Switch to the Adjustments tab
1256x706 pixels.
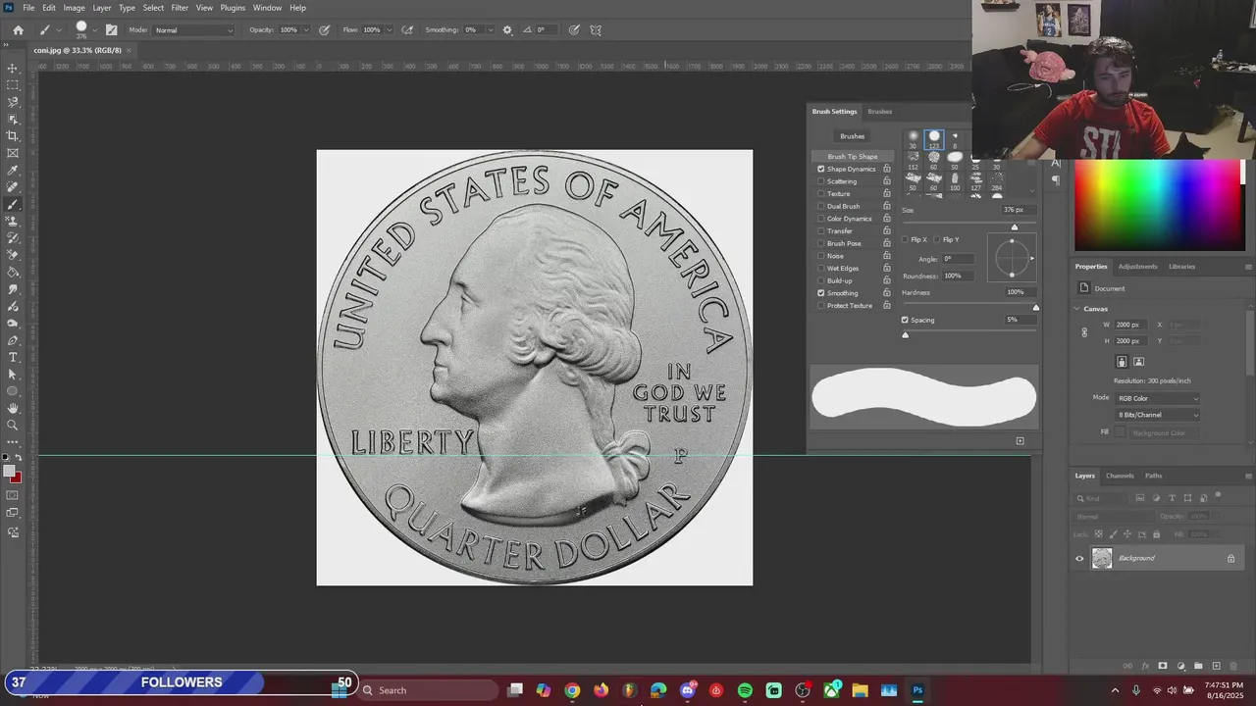[1137, 267]
